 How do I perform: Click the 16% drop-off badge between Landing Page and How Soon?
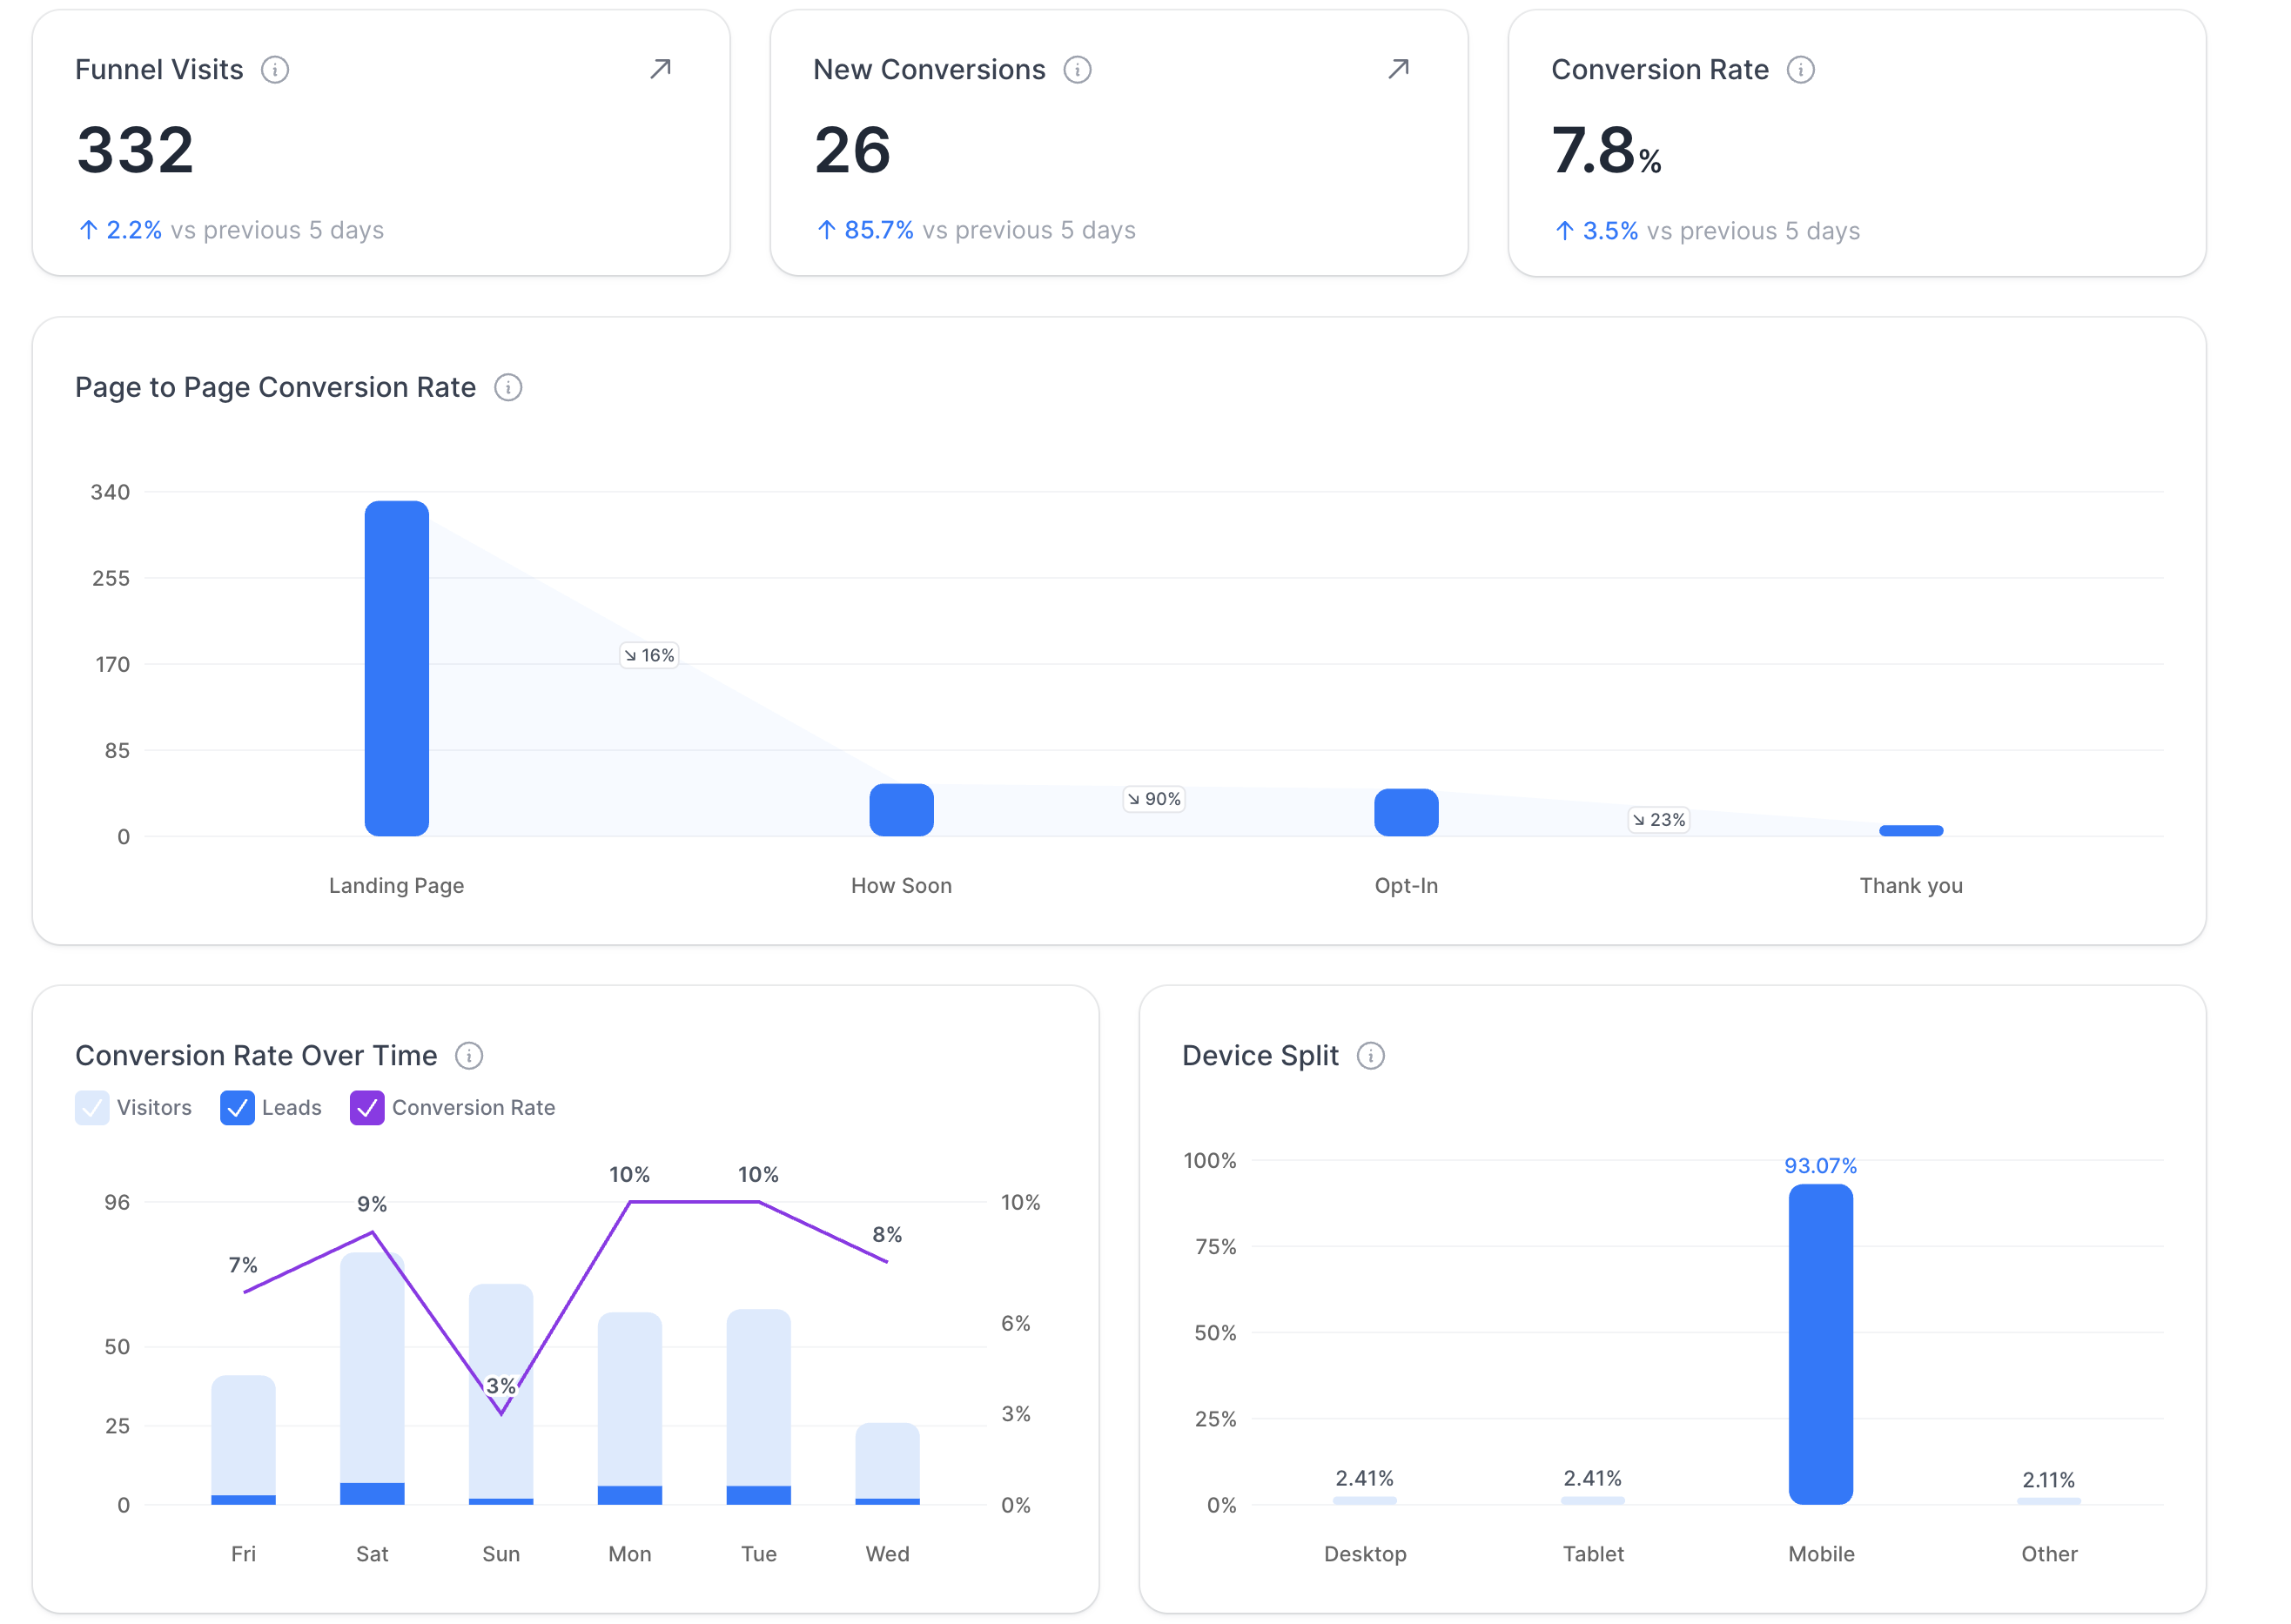649,655
